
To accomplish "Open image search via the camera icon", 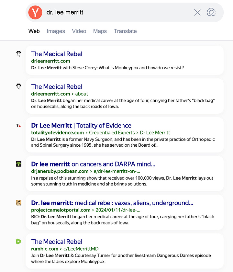I will click(211, 12).
